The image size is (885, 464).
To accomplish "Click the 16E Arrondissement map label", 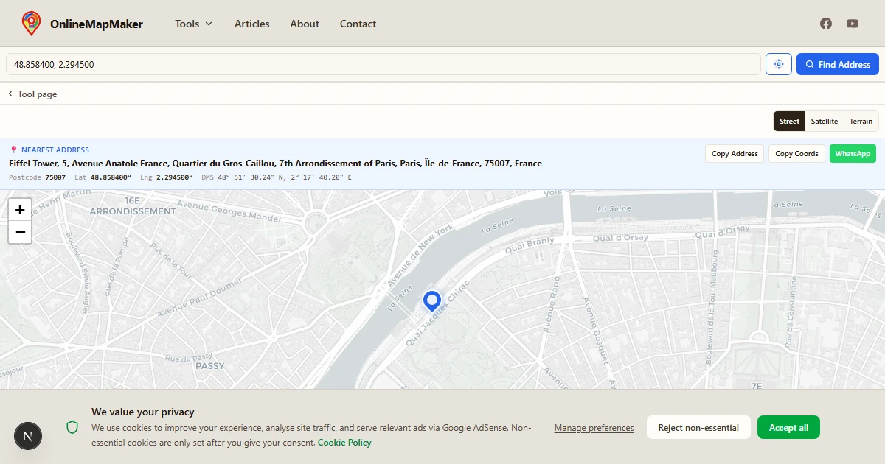I will coord(133,205).
